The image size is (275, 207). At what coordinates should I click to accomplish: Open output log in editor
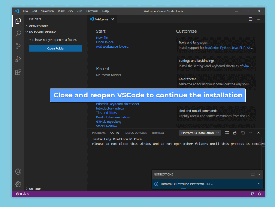pos(243,133)
